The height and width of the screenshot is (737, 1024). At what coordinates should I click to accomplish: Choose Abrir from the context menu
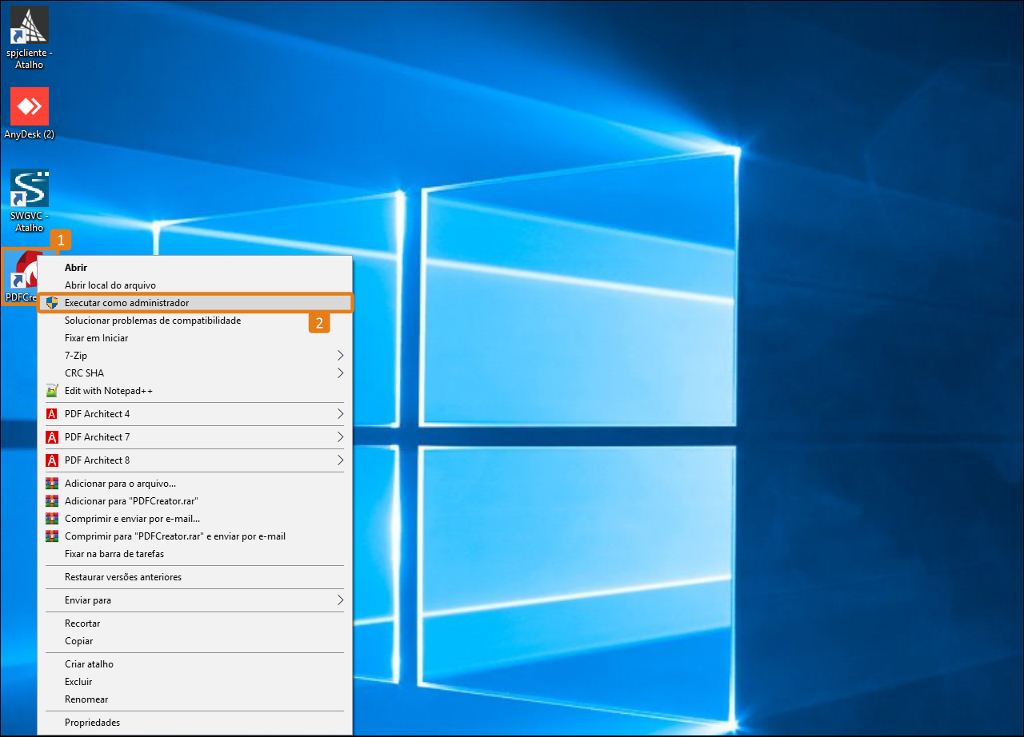[76, 268]
